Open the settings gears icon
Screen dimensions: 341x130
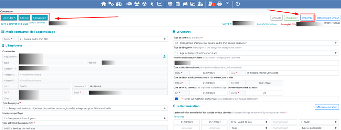point(111,4)
